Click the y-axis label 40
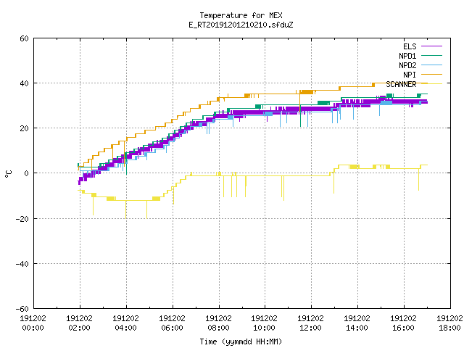The width and height of the screenshot is (464, 348). (24, 83)
